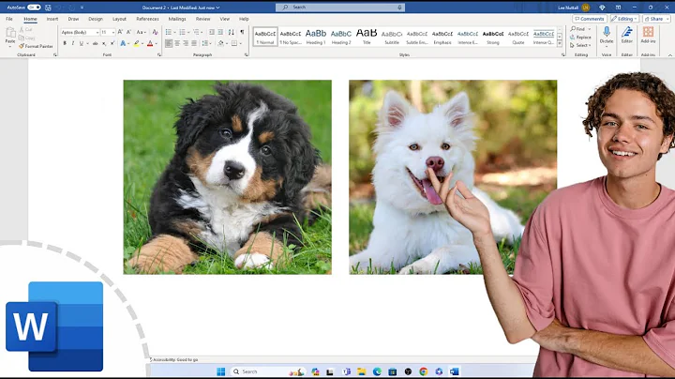Open the Mailings tab
The height and width of the screenshot is (379, 675).
[x=177, y=19]
